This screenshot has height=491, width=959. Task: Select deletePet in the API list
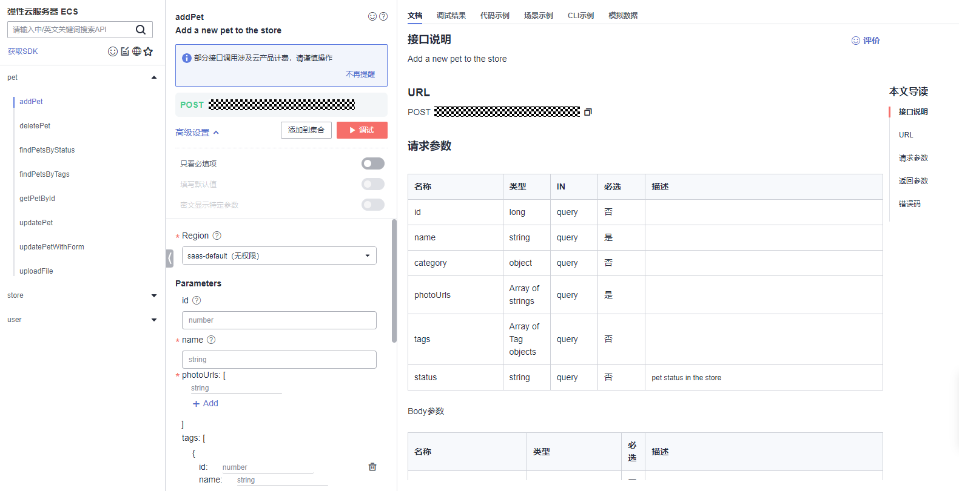click(35, 126)
